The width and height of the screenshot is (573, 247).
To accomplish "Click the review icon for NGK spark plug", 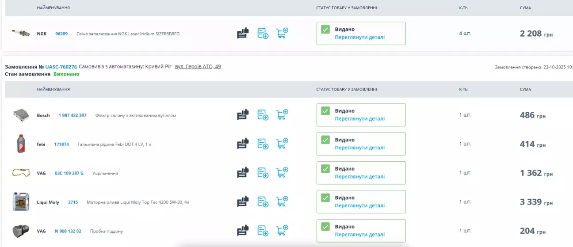I will pyautogui.click(x=243, y=33).
